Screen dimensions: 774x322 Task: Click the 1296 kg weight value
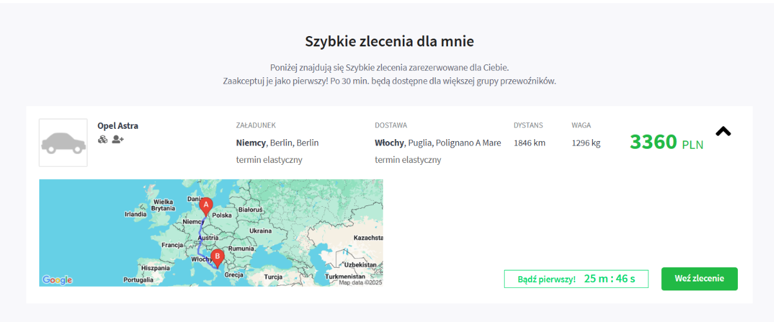[x=586, y=142]
